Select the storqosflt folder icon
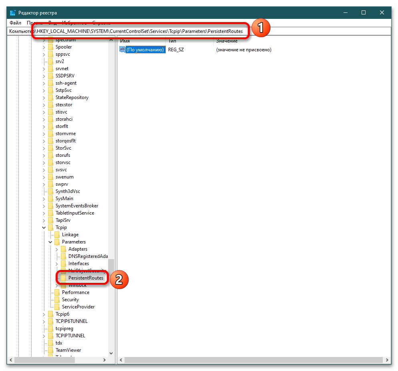The height and width of the screenshot is (371, 398). (x=51, y=141)
